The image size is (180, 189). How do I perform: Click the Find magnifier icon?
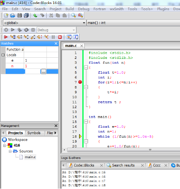point(74,16)
